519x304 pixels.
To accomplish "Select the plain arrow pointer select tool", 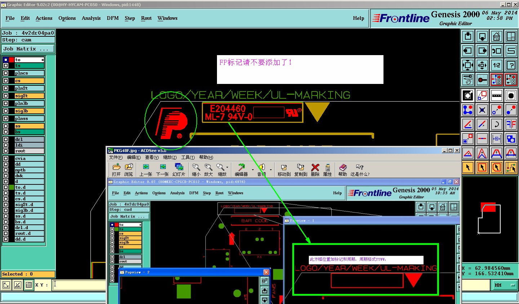I will click(x=468, y=167).
